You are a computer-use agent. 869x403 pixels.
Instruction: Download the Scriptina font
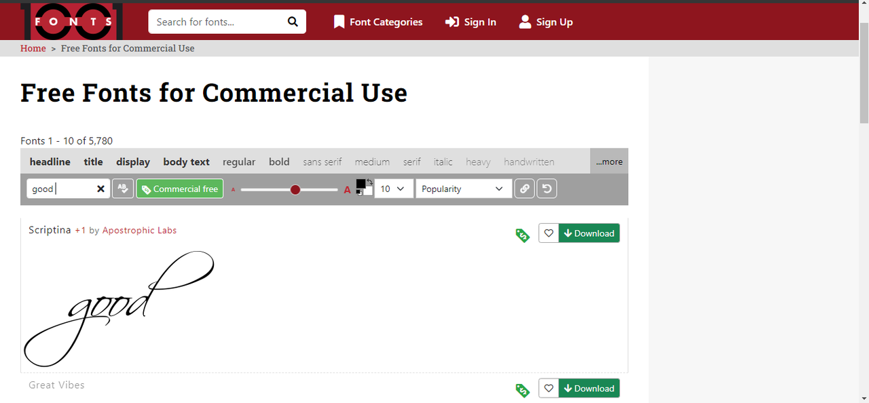pos(589,233)
